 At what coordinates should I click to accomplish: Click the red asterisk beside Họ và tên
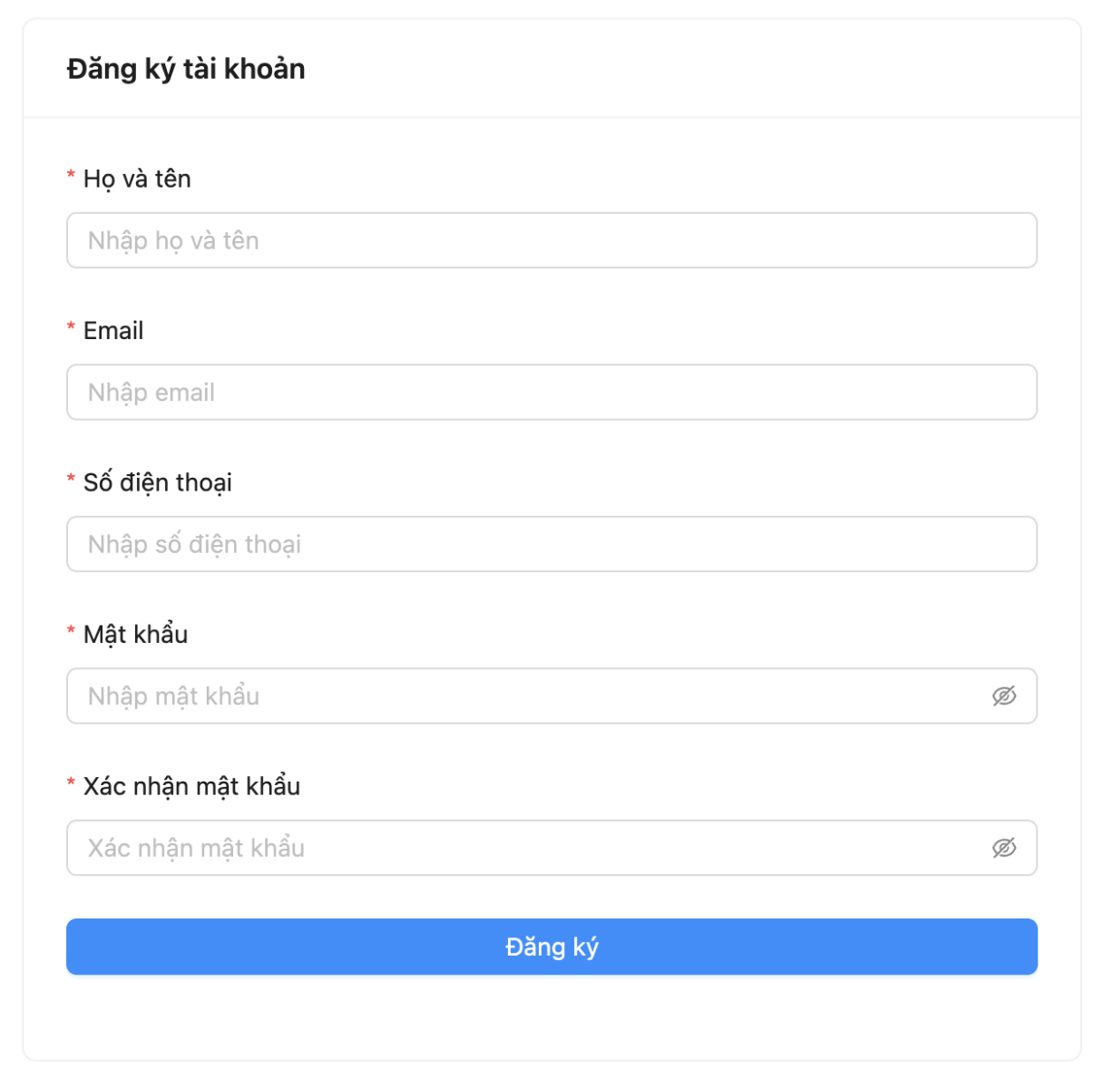71,175
